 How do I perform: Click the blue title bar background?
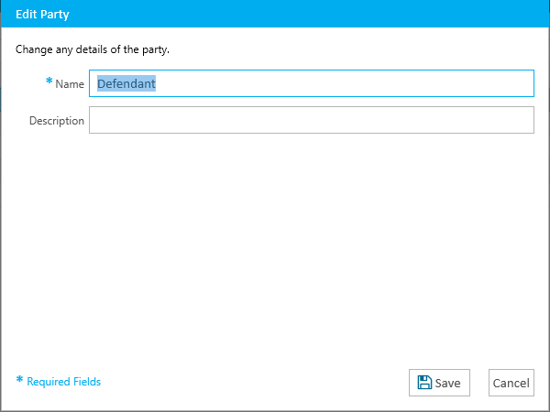click(x=309, y=14)
